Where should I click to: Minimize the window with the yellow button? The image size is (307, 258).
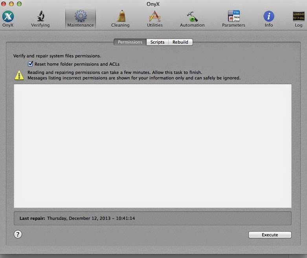[x=11, y=4]
